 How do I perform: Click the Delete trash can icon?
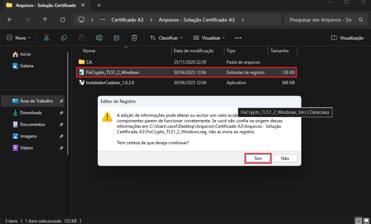click(x=134, y=38)
